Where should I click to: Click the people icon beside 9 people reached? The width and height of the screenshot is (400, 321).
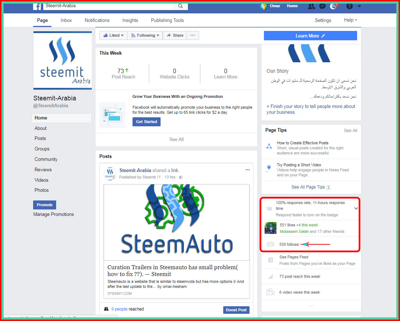[106, 309]
